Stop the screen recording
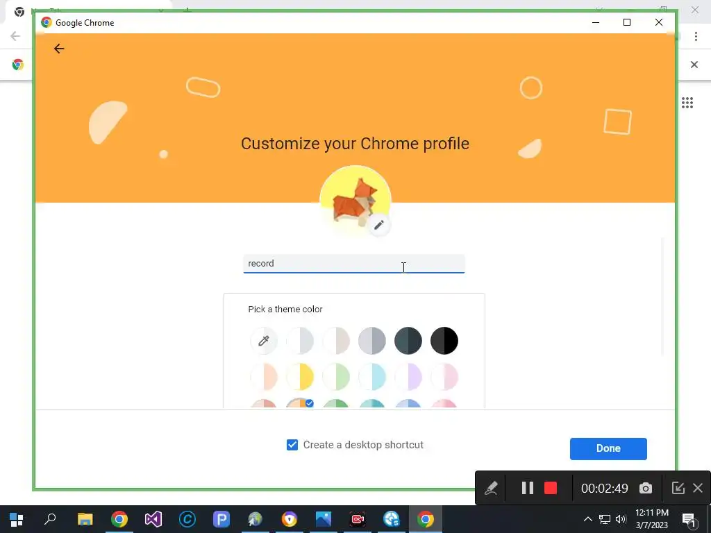Screen dimensions: 711x533 tap(551, 488)
